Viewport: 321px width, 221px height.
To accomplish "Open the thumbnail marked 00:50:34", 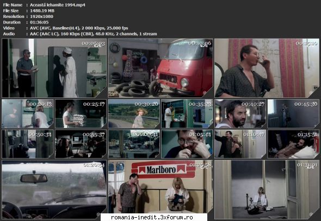I will (28, 144).
